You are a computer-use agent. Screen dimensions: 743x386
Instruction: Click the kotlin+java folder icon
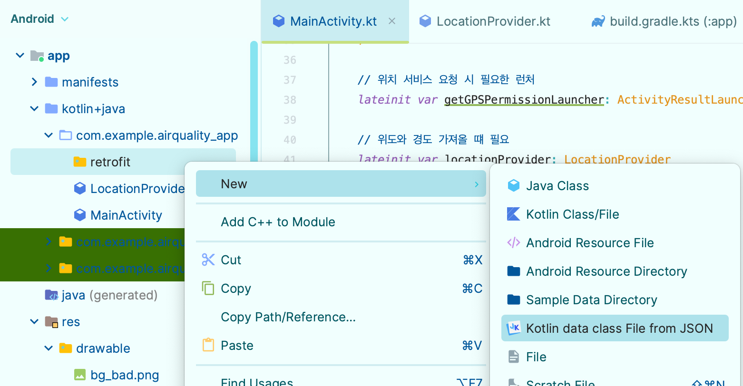coord(51,109)
